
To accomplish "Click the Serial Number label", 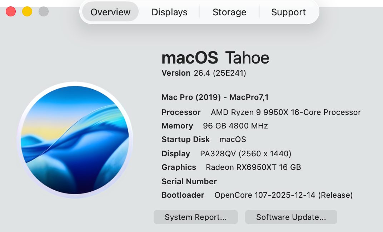I will (189, 181).
